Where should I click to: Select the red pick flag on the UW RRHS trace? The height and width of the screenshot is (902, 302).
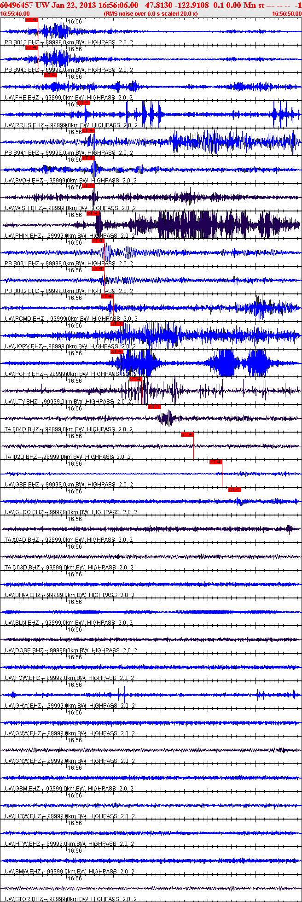point(83,103)
